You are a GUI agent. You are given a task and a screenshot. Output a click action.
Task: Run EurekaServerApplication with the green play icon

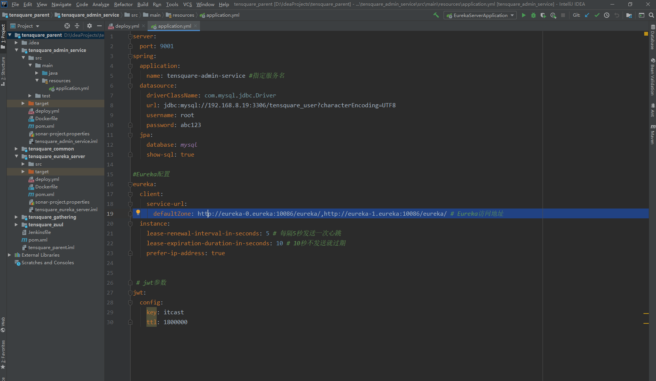[x=524, y=15]
